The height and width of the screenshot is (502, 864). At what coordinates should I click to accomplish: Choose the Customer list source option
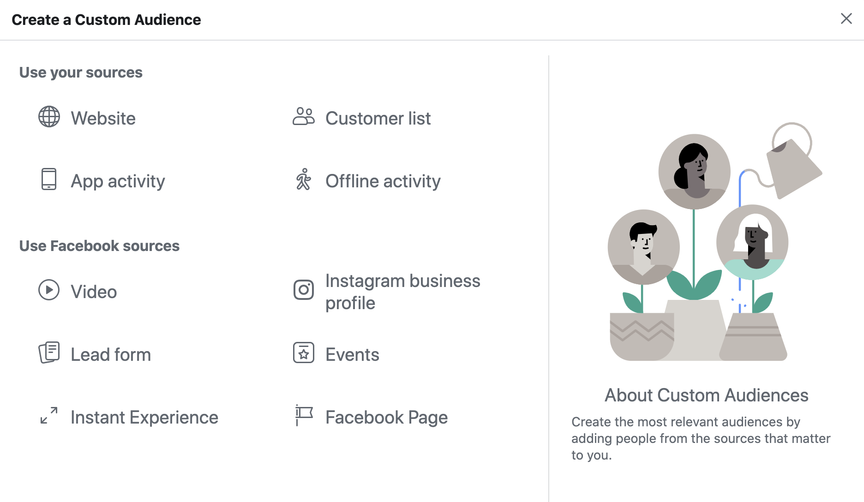(x=378, y=119)
